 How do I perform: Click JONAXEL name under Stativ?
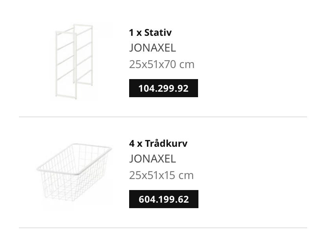coord(152,48)
